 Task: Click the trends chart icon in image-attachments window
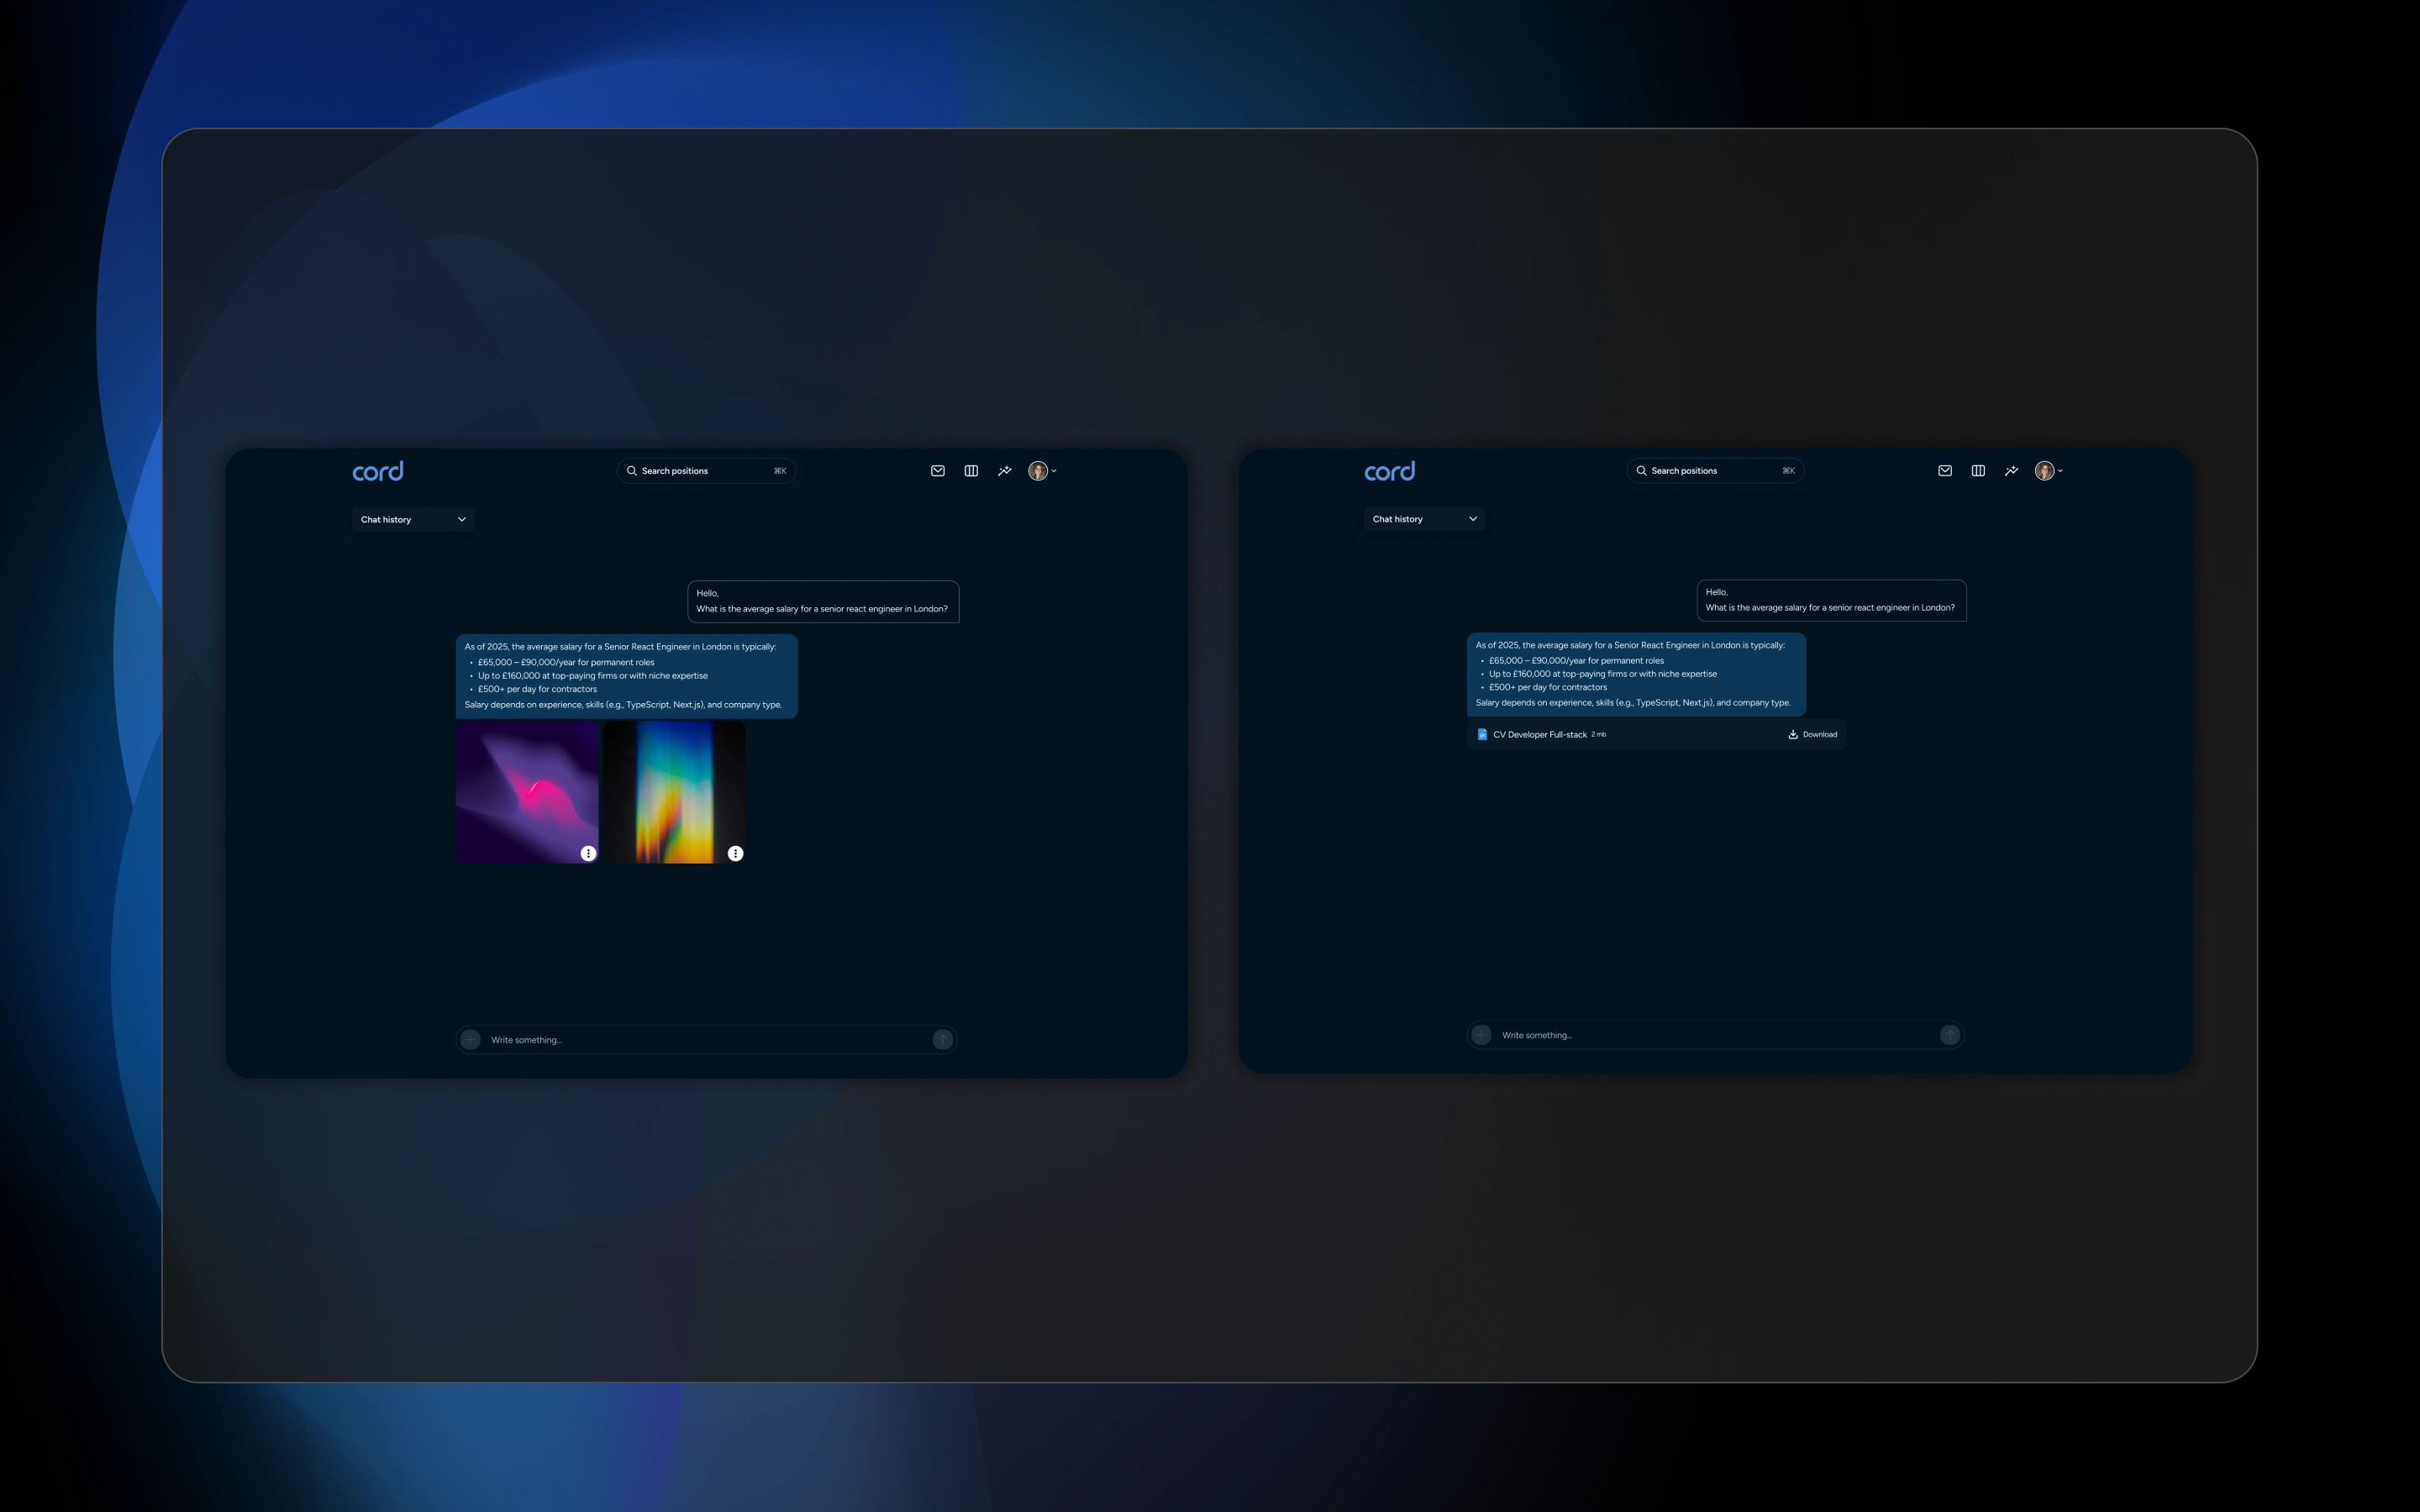pyautogui.click(x=1004, y=471)
